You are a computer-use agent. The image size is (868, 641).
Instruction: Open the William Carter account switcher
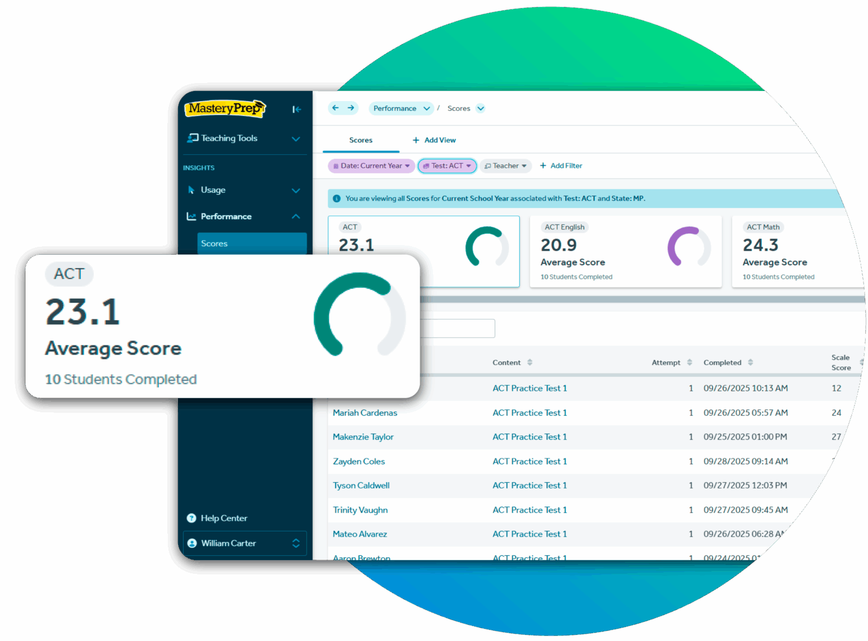(244, 543)
